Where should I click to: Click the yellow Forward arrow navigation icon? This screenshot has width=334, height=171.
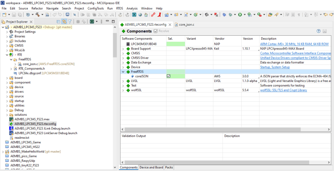(331, 15)
